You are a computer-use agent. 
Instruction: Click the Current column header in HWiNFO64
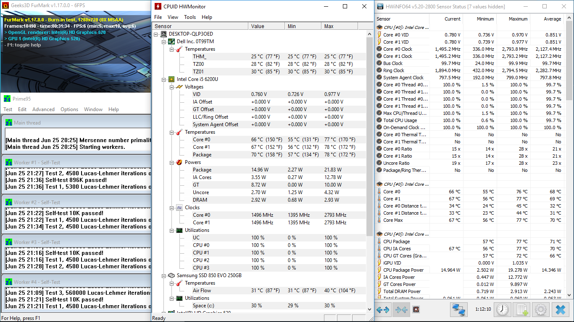coord(446,19)
